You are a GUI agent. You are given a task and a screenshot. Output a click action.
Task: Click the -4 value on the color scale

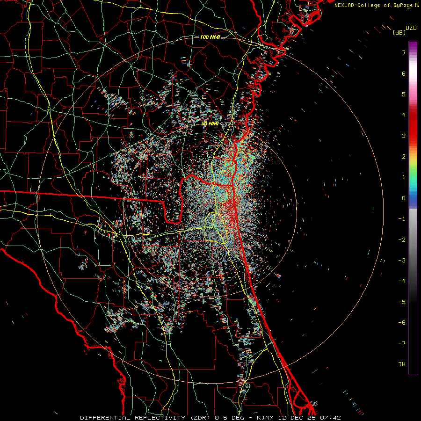tap(402, 281)
